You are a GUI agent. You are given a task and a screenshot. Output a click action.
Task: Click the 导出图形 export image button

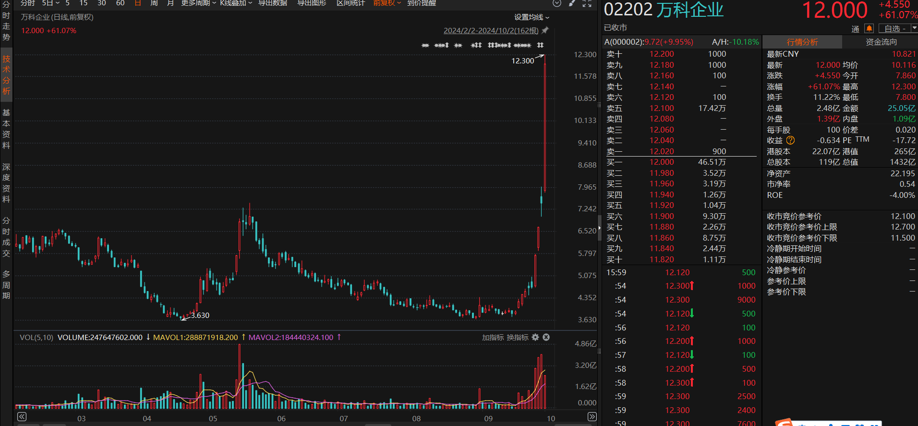tap(312, 3)
